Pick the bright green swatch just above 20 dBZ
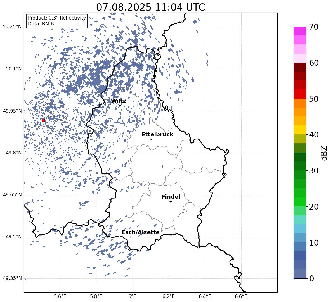Screen dimensions: 331x302 300,202
